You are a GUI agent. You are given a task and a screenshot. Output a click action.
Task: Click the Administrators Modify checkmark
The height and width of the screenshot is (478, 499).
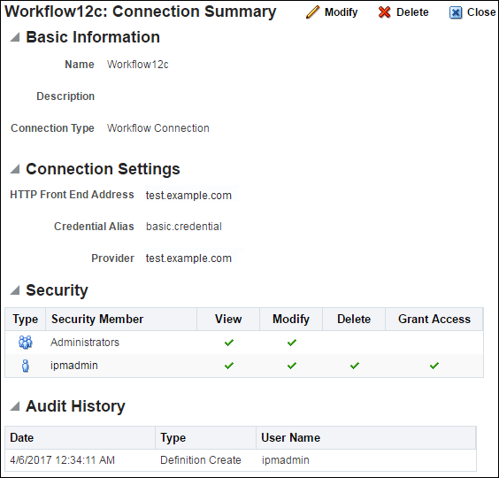pos(291,343)
